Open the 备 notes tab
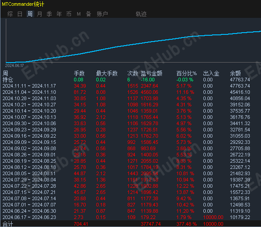The height and width of the screenshot is (227, 261). coord(88,14)
